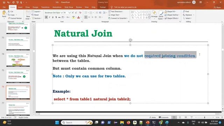The width and height of the screenshot is (224, 126).
Task: Expand the Shape Outline dropdown
Action: tap(172, 15)
